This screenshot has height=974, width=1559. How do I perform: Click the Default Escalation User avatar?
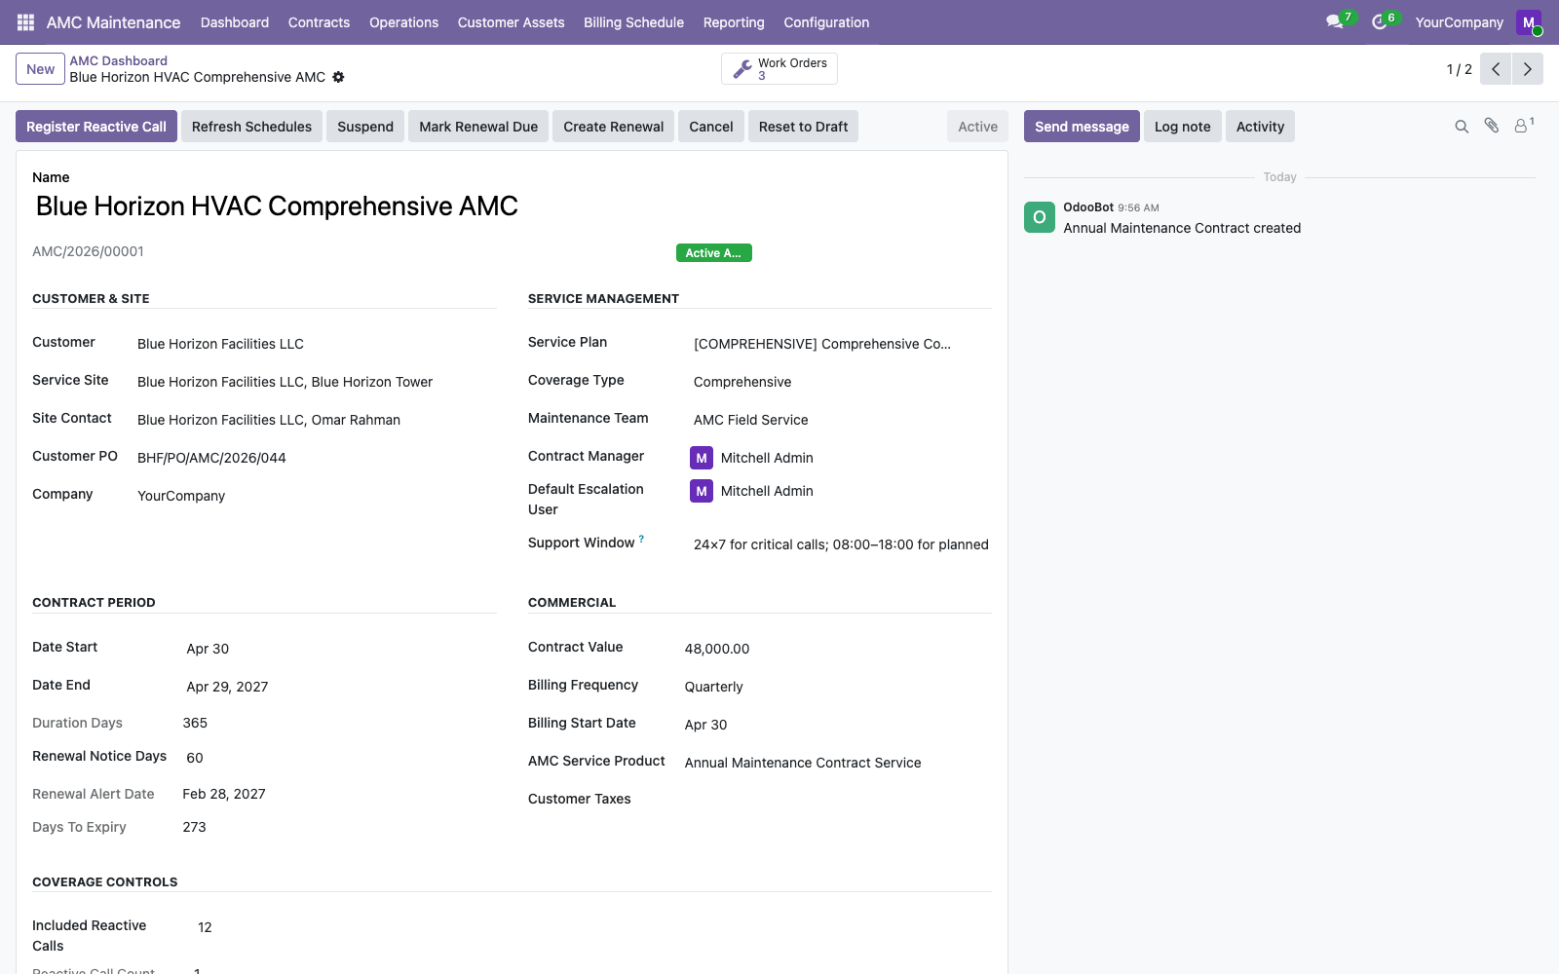click(x=702, y=491)
